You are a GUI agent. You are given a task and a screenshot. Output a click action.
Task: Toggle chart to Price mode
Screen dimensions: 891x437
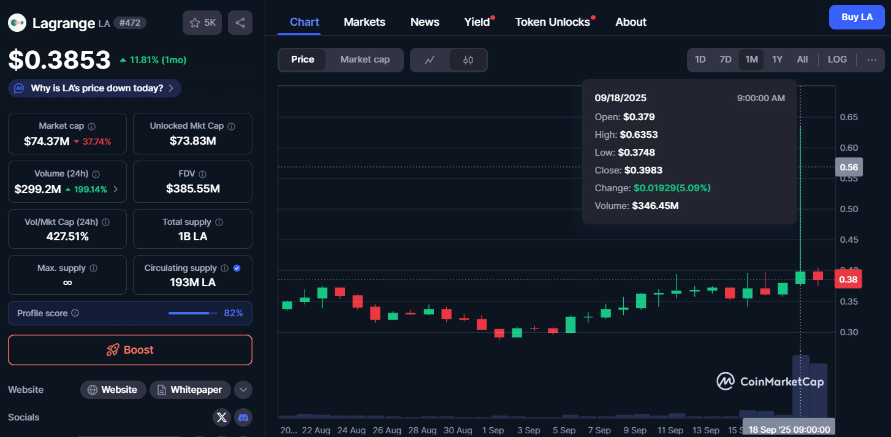[303, 59]
